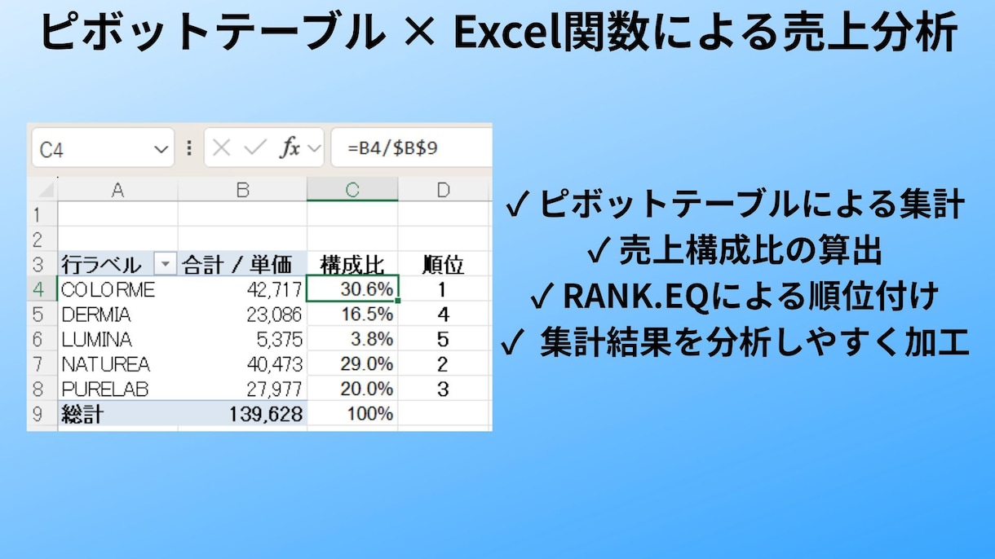The image size is (995, 559).
Task: Click the cell showing 5,375
Action: (242, 339)
